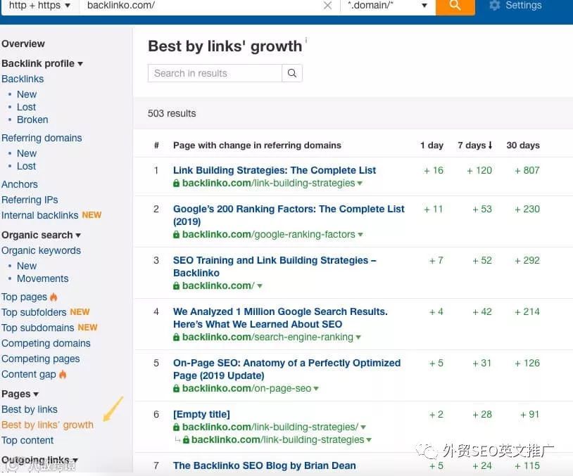Select Best by links' growth in sidebar

coord(47,425)
